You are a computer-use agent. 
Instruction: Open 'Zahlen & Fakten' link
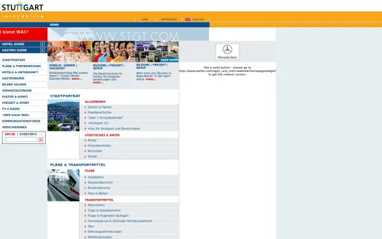(x=100, y=107)
